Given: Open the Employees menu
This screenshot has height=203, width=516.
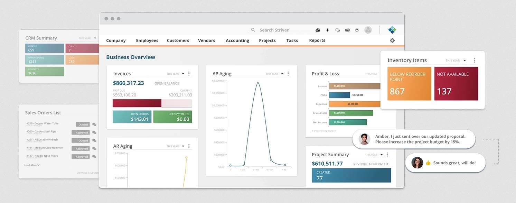Looking at the screenshot, I should coord(147,40).
